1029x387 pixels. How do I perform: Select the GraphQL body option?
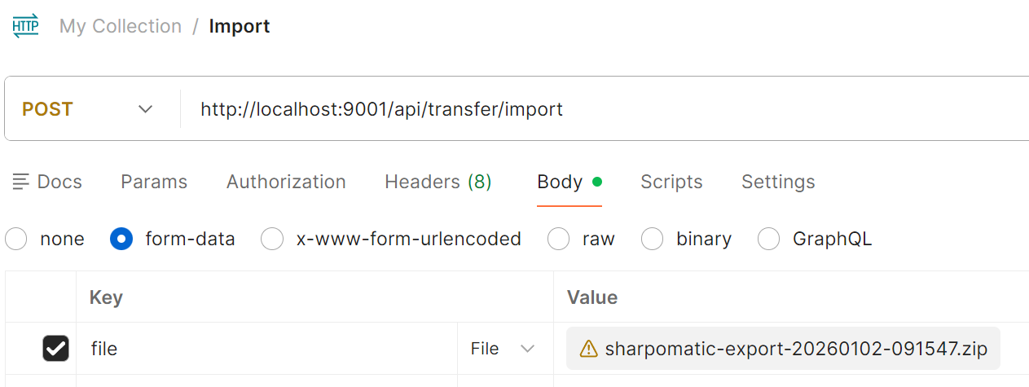(x=769, y=239)
